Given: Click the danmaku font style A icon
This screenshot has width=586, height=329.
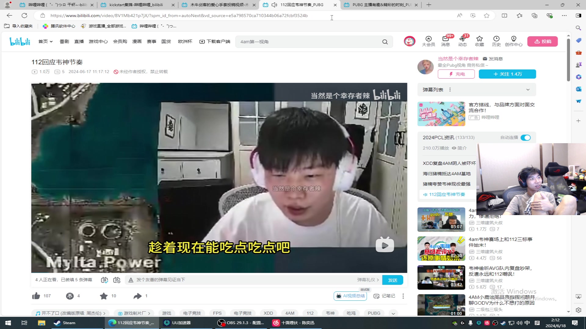Looking at the screenshot, I should click(131, 280).
